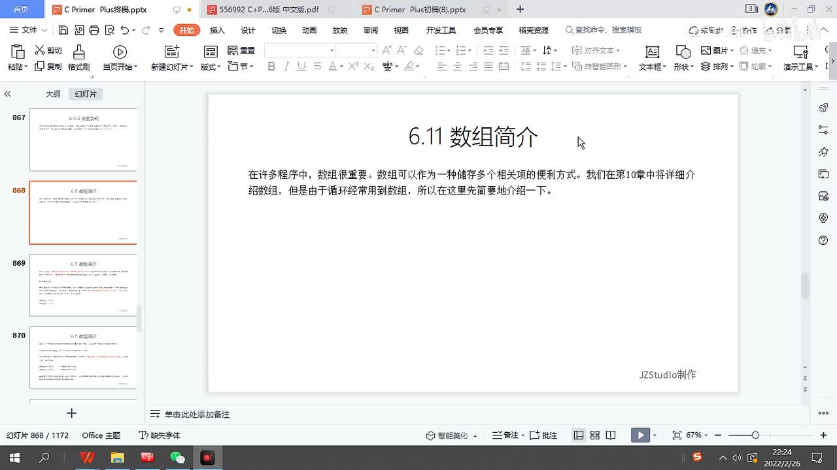This screenshot has height=470, width=837.
Task: Increase font size with A+ icon
Action: point(386,50)
